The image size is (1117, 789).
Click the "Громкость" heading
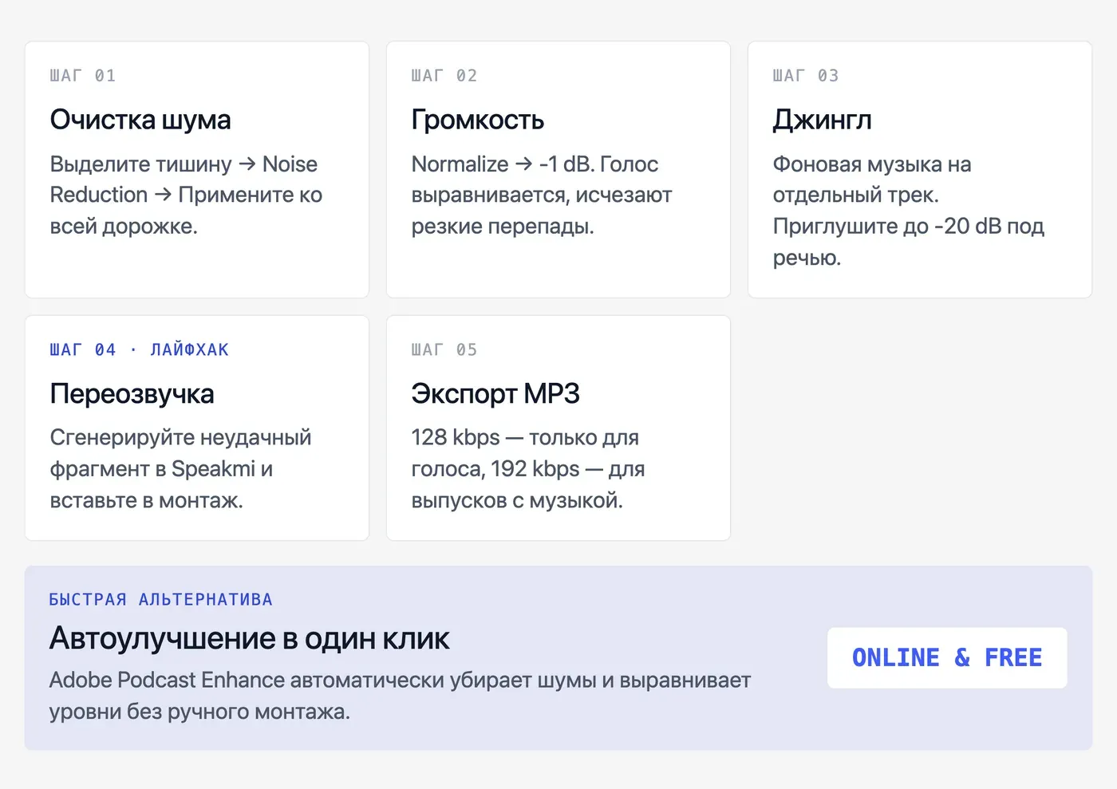478,120
